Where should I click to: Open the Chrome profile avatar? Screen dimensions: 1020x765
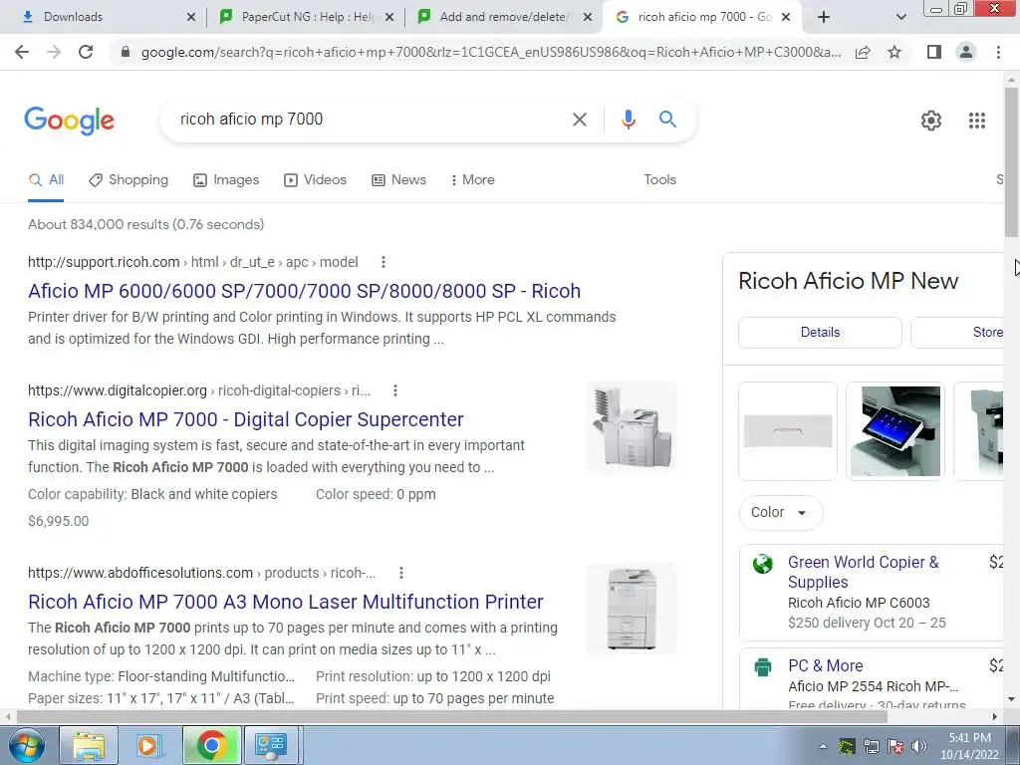pyautogui.click(x=966, y=52)
